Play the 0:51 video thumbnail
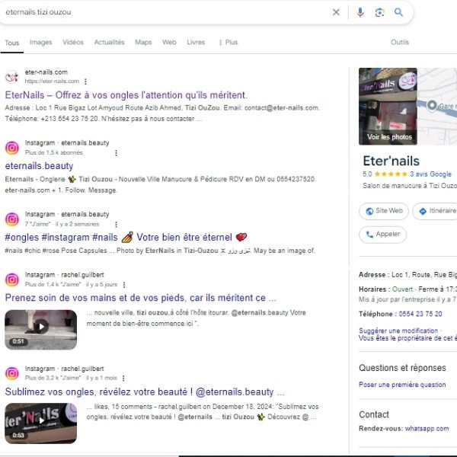This screenshot has width=457, height=457. click(x=40, y=329)
